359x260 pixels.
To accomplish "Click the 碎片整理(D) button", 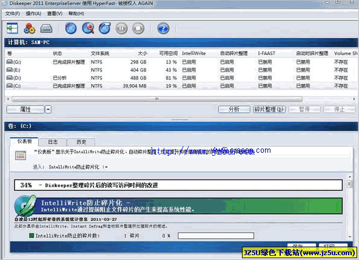I will (x=269, y=110).
